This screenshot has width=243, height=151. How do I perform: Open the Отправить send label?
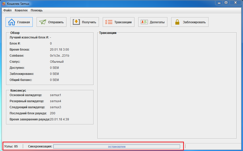click(x=56, y=22)
